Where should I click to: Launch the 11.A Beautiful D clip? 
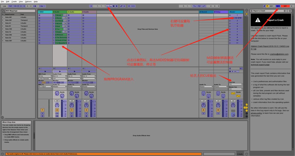(x=54, y=43)
